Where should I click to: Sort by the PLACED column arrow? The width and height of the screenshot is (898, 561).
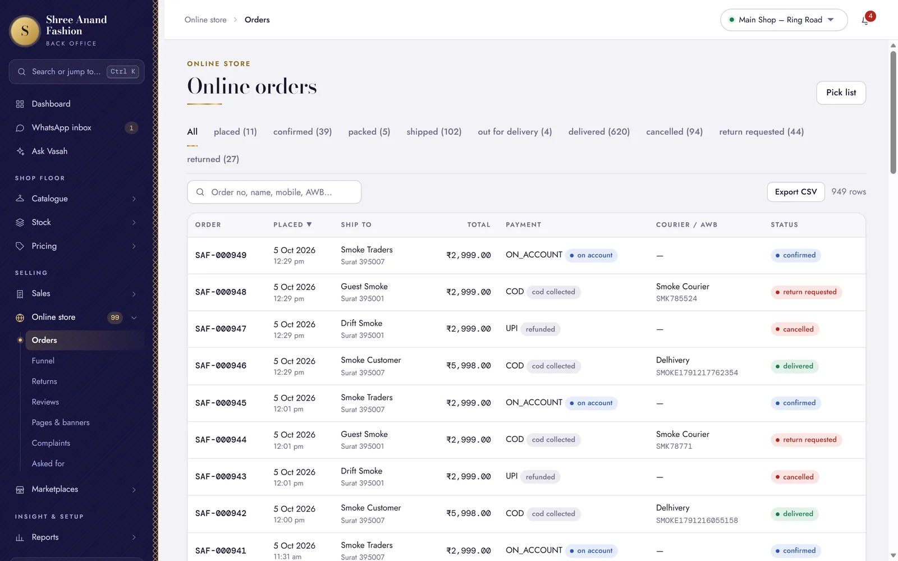click(x=309, y=224)
